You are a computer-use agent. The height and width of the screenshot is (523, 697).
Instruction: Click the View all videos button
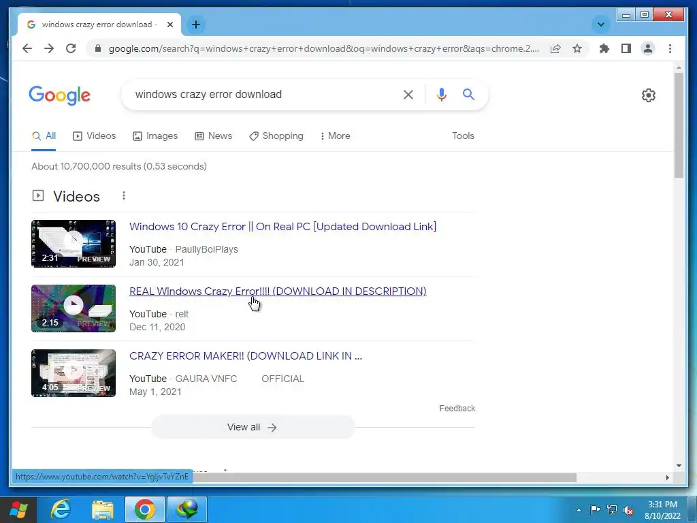[253, 428]
